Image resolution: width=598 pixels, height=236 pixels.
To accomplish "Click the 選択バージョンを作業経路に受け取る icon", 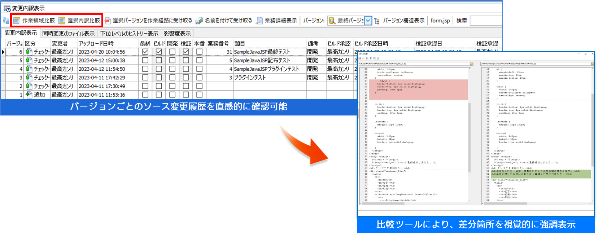I will pyautogui.click(x=108, y=21).
